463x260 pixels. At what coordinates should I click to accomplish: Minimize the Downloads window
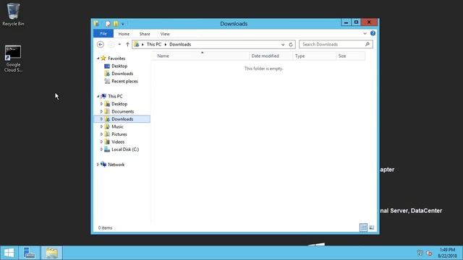[x=346, y=22]
